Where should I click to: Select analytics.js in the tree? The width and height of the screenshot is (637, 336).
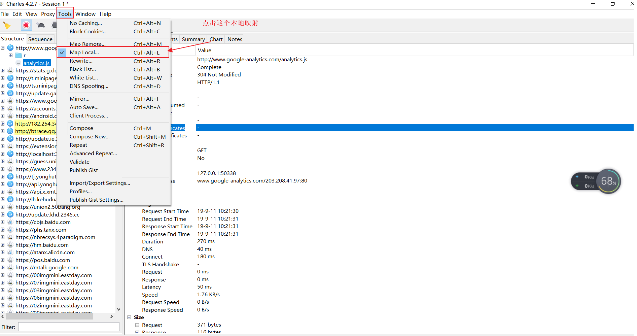[37, 63]
